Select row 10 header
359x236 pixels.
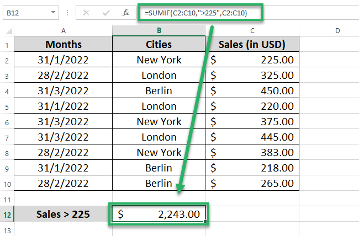(x=7, y=184)
